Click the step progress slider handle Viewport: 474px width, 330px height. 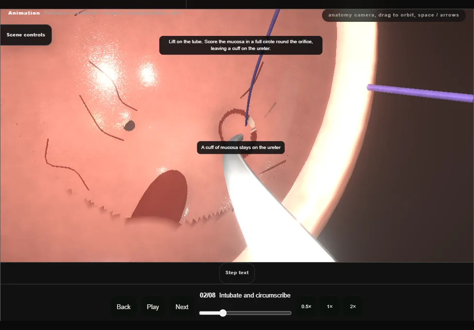point(223,313)
